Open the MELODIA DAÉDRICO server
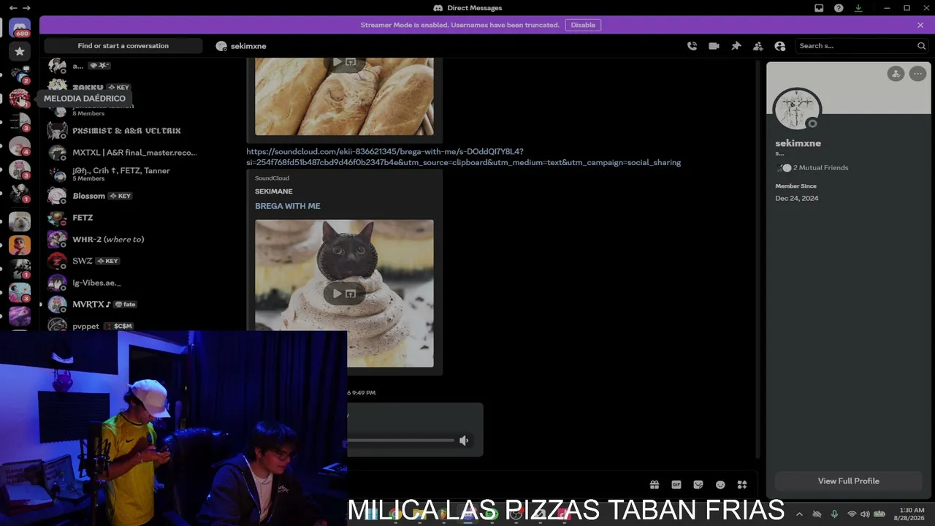Image resolution: width=935 pixels, height=526 pixels. (20, 98)
